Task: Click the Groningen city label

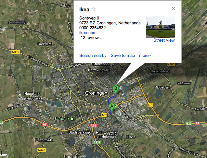Action: (x=96, y=93)
